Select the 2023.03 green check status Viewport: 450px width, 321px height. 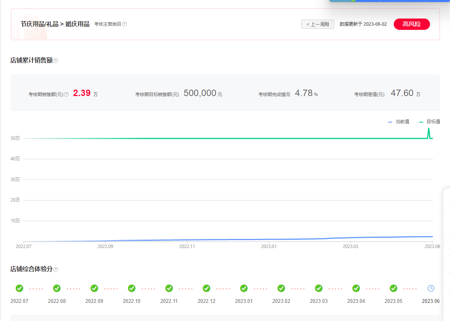click(319, 288)
